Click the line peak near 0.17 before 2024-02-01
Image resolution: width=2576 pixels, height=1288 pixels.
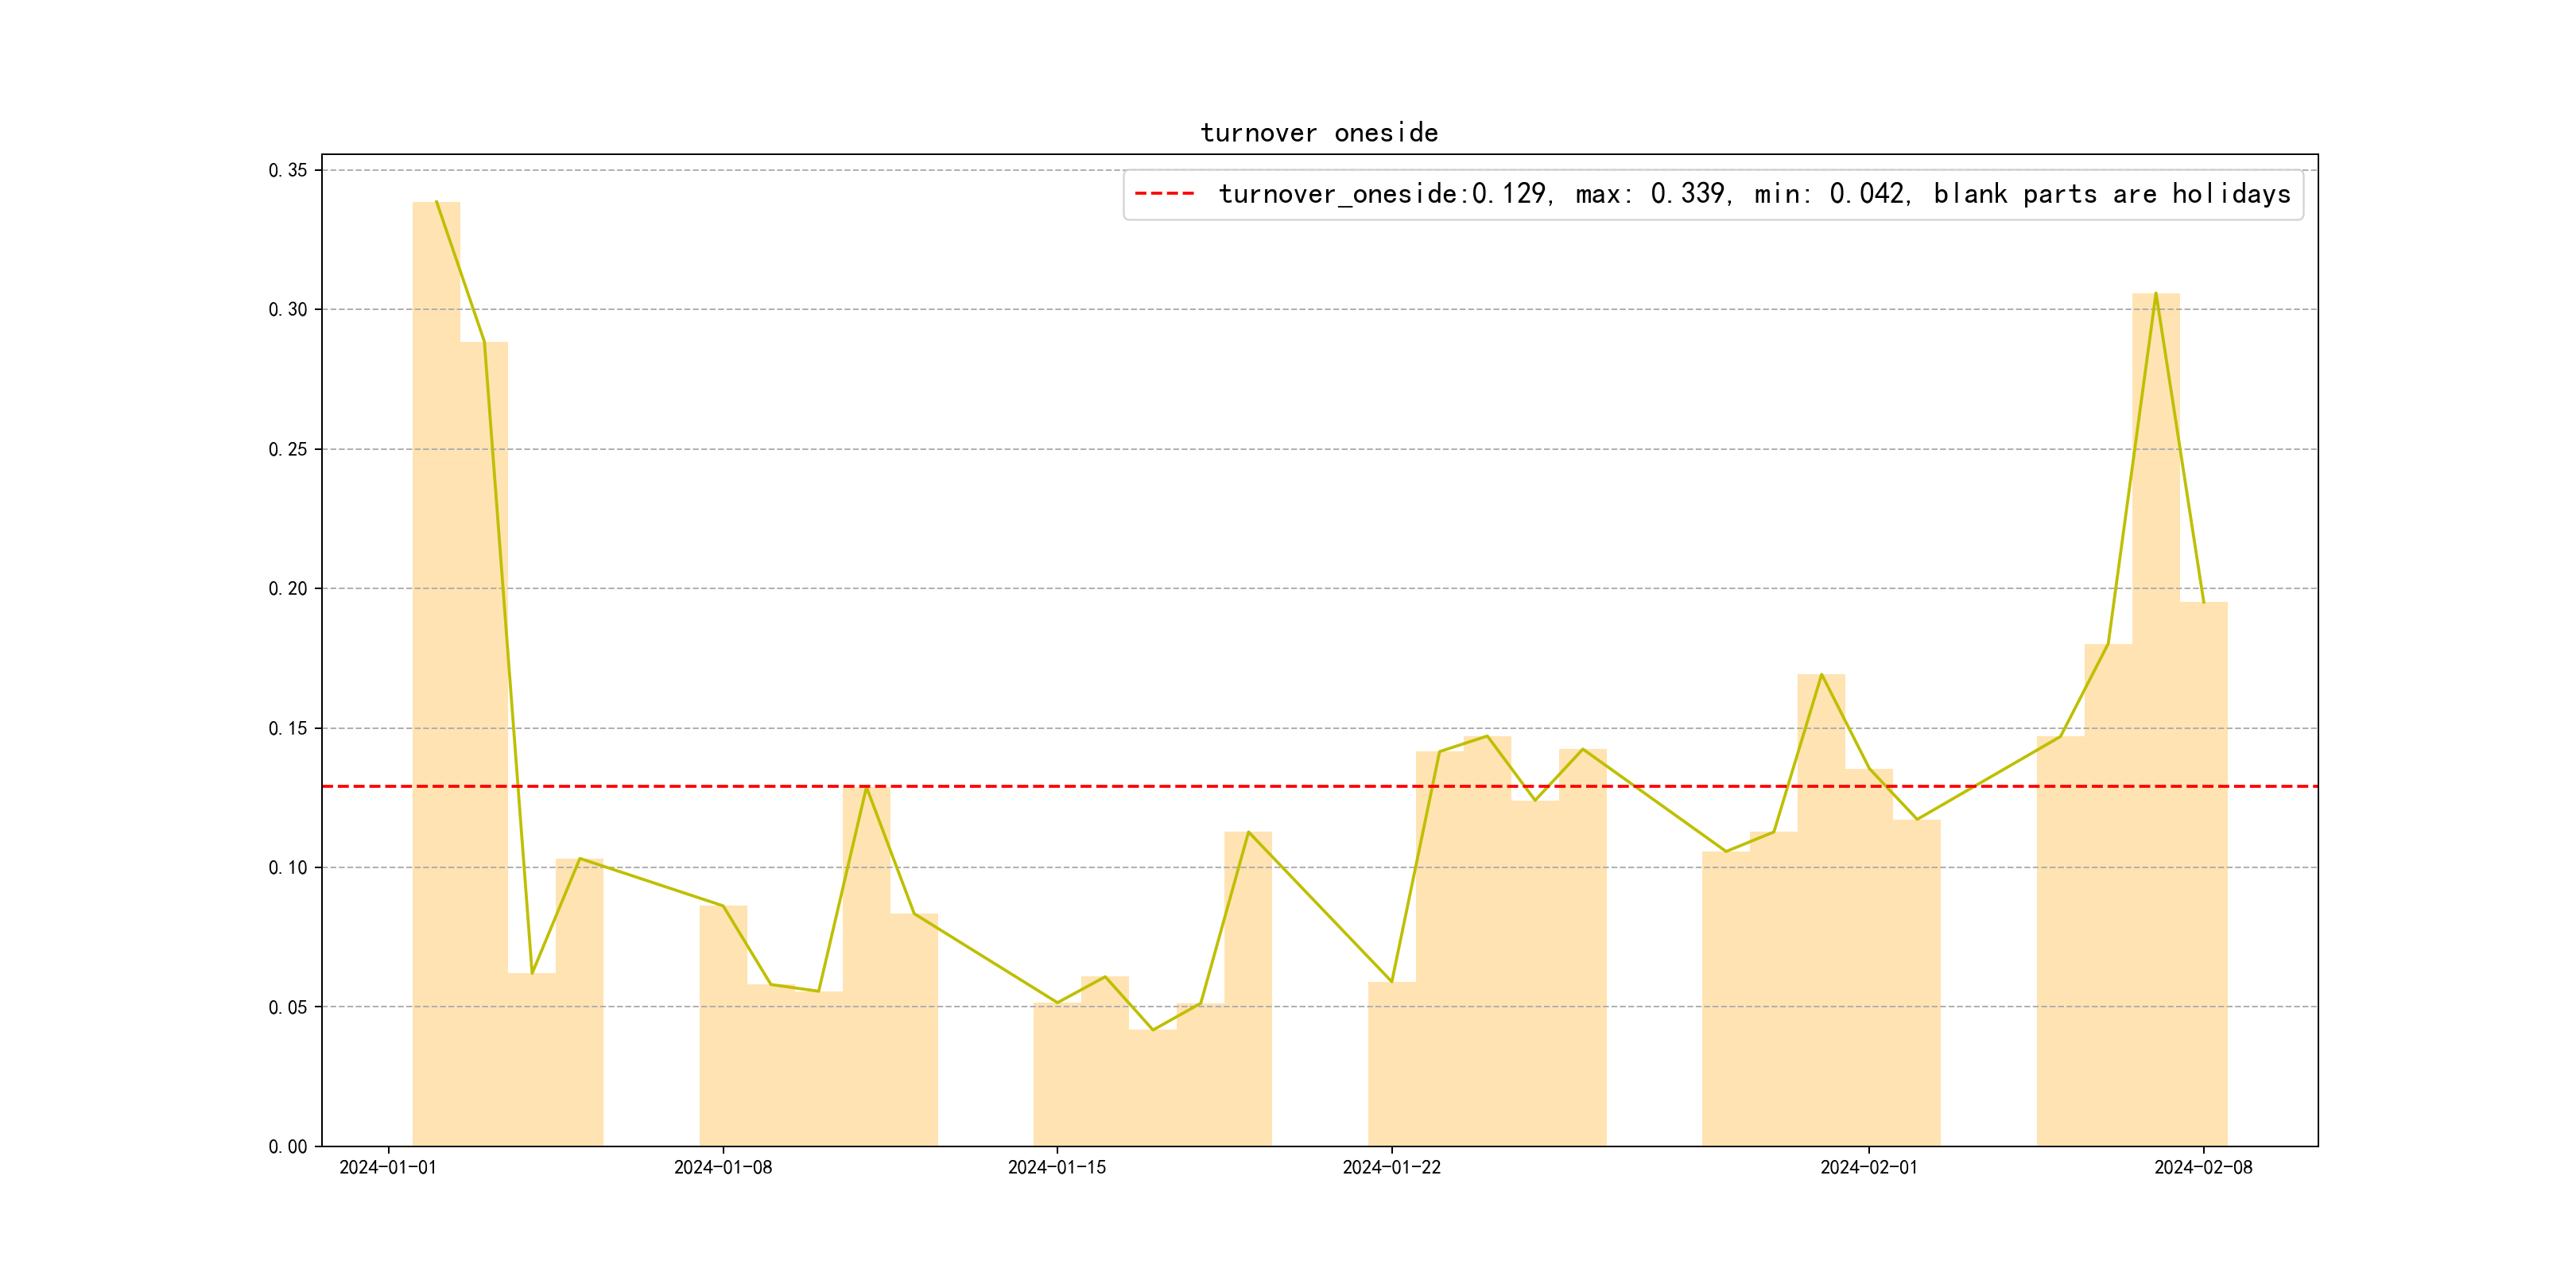(x=1821, y=675)
